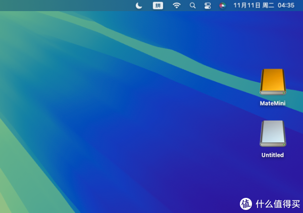Open the 拼 Pinyin input source menu

[x=158, y=5]
